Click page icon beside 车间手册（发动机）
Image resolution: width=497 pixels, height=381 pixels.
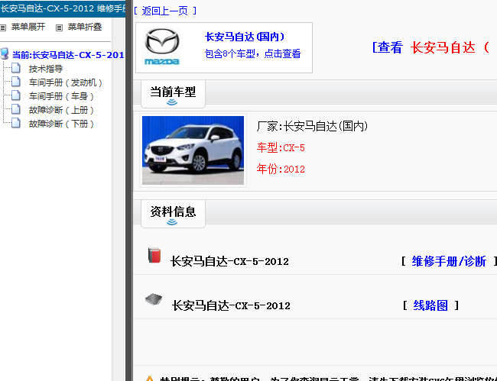click(16, 82)
